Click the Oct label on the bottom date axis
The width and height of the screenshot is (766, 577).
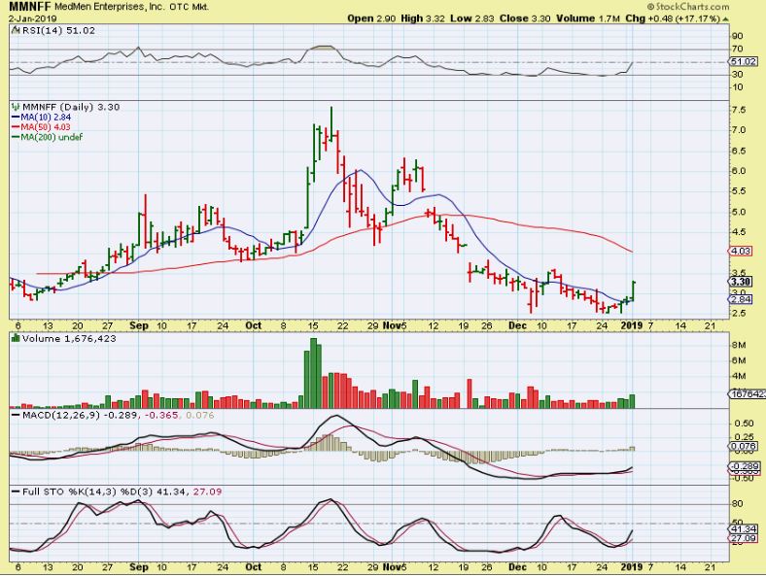click(253, 567)
